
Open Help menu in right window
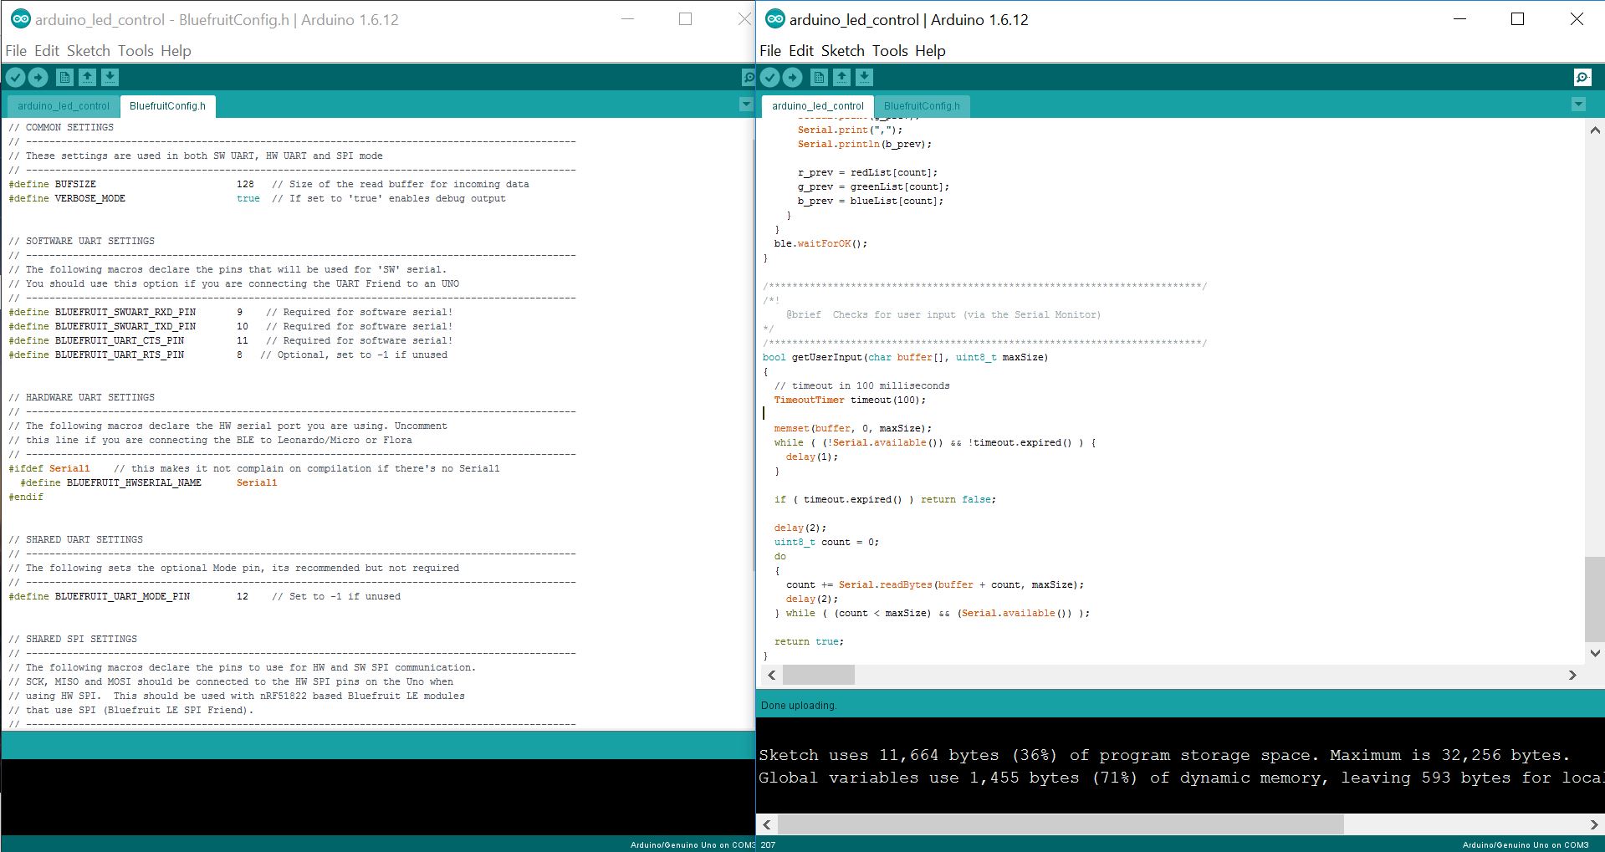[930, 51]
